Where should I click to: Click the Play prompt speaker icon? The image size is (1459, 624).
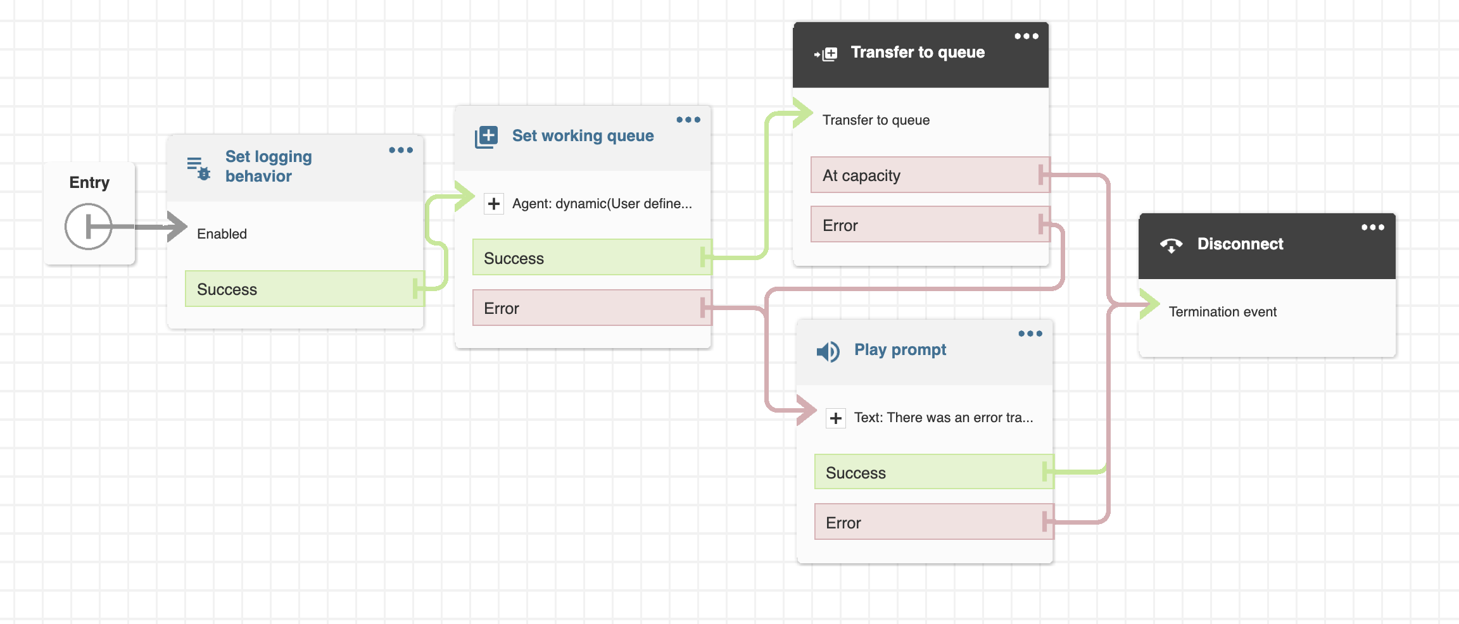(828, 351)
